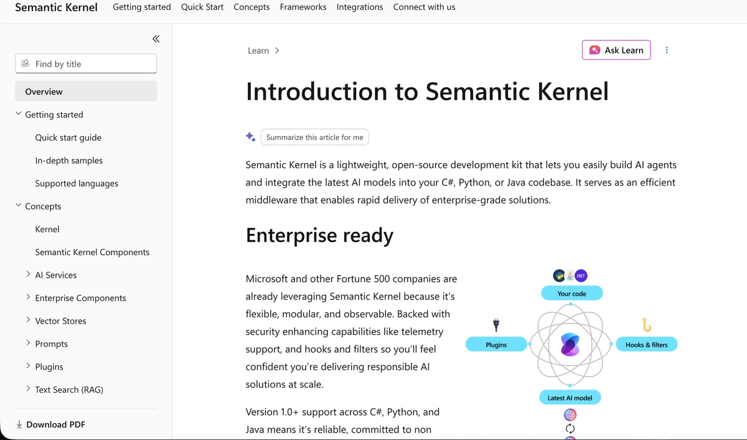Click Latest AI model box in diagram
This screenshot has width=747, height=440.
coord(570,397)
